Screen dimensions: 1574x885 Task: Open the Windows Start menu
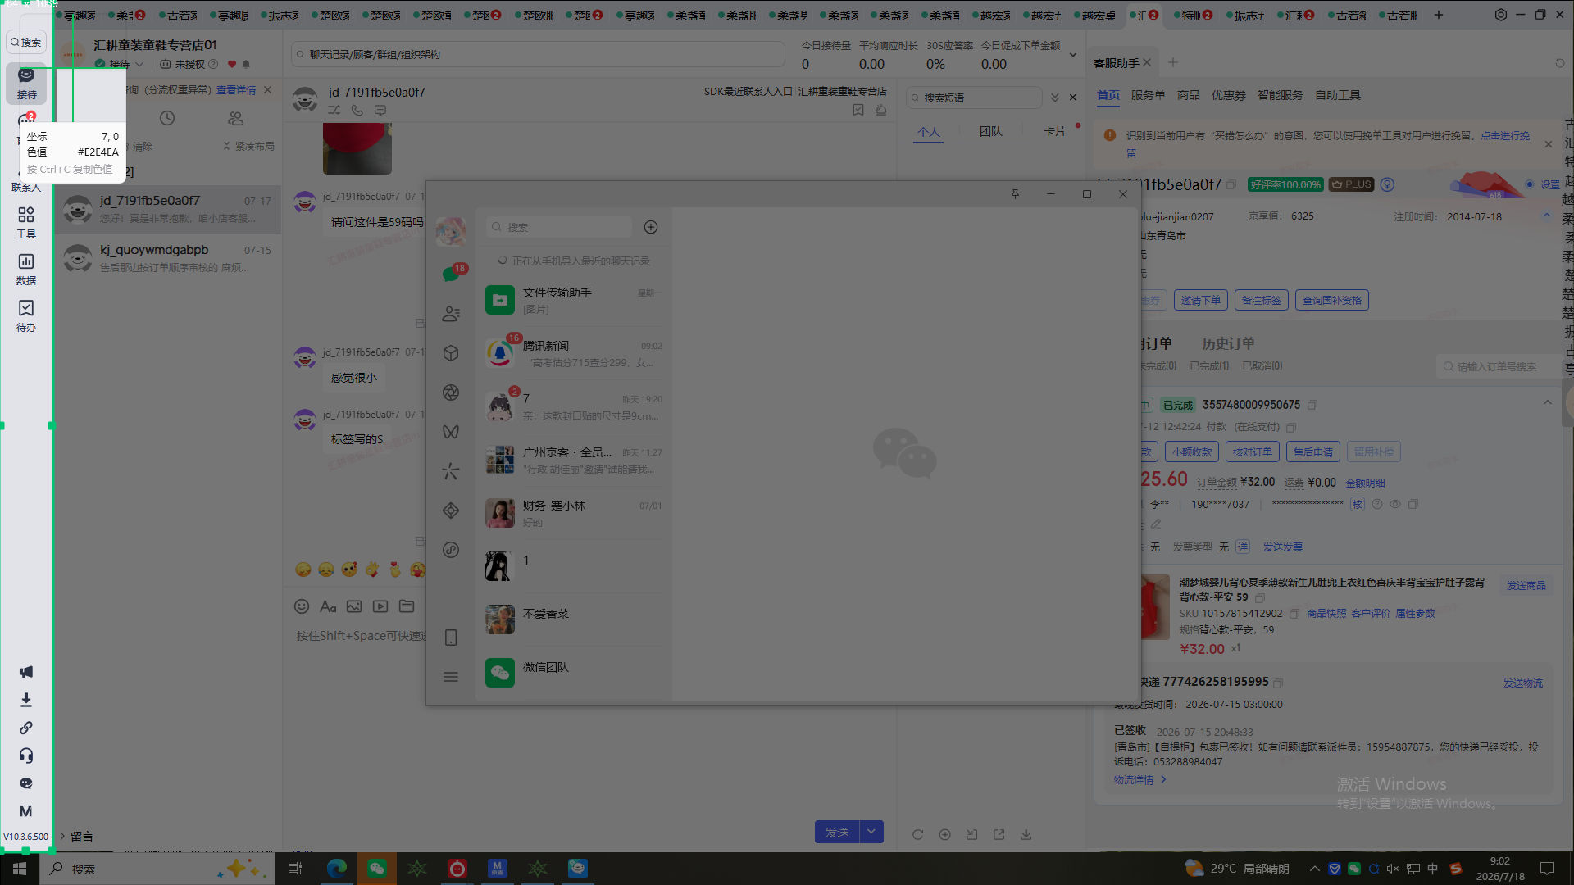pos(19,869)
